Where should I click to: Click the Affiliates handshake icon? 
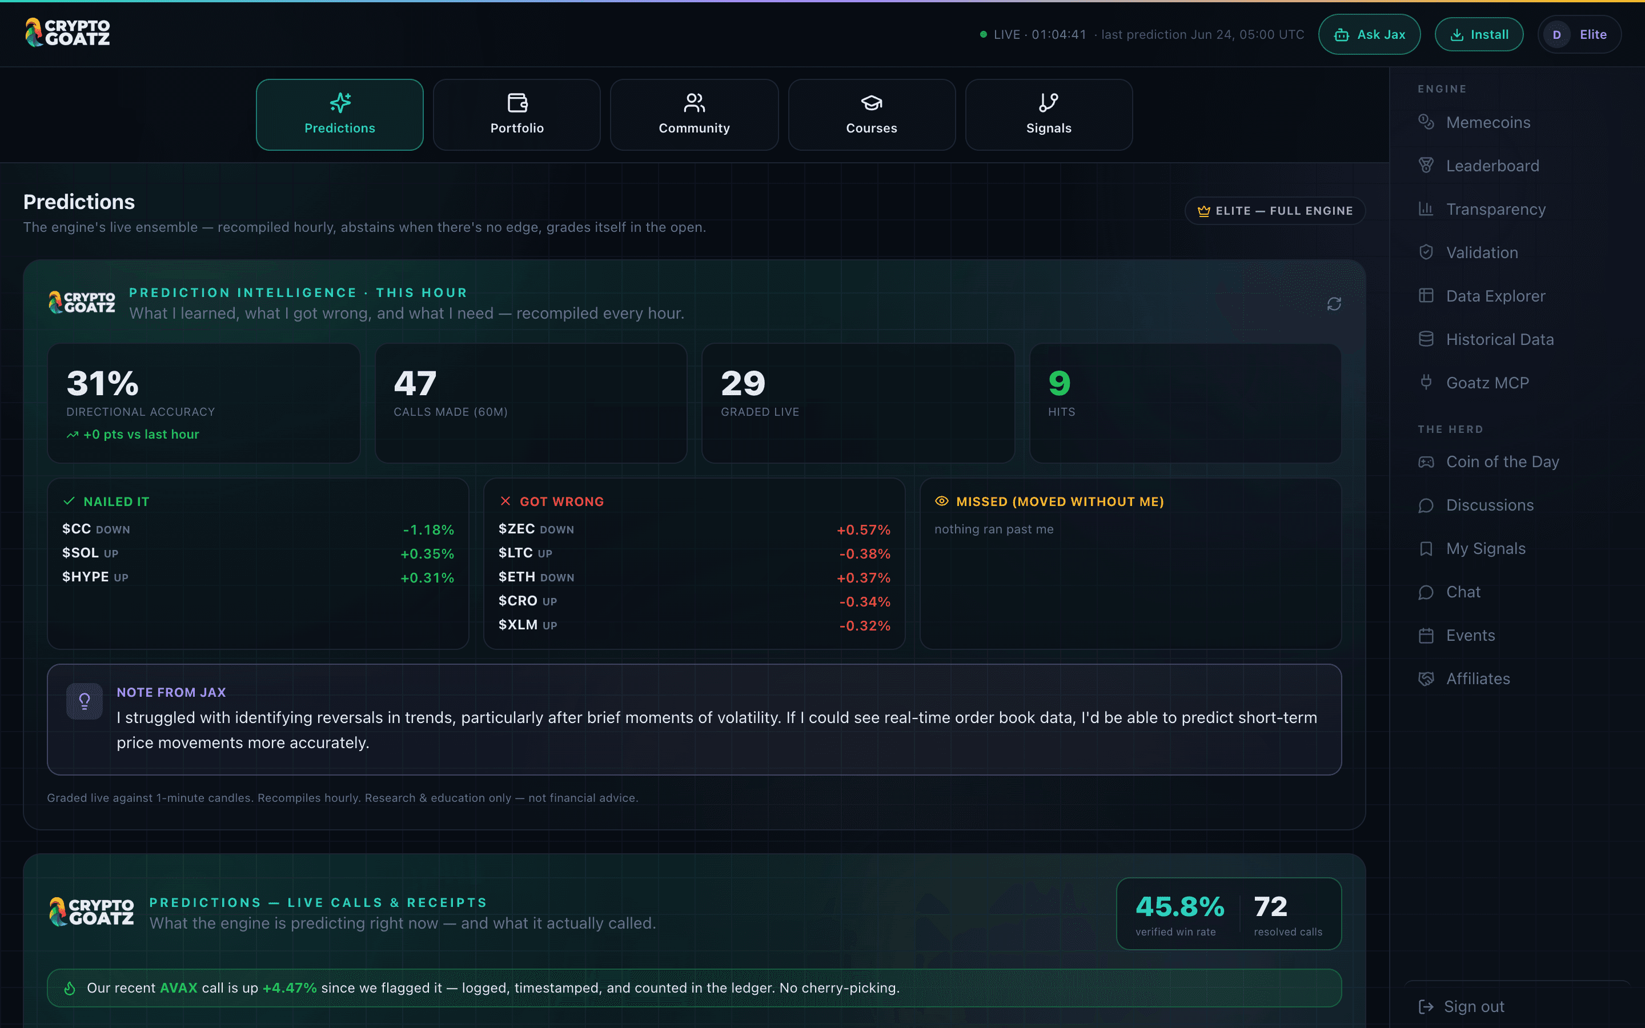click(1426, 678)
